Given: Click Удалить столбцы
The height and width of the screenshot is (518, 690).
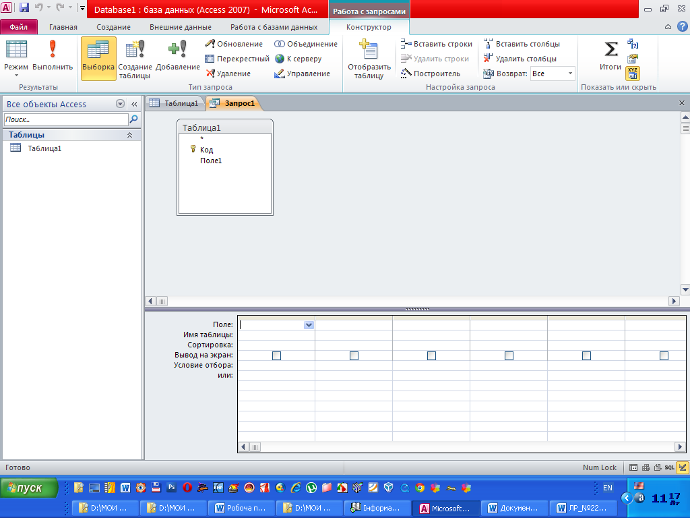Looking at the screenshot, I should [x=520, y=59].
